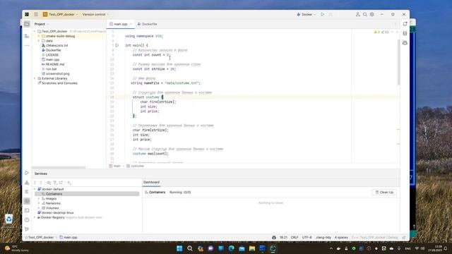Image resolution: width=452 pixels, height=254 pixels.
Task: Open the Test_CPP_docker project dropdown
Action: pyautogui.click(x=61, y=14)
